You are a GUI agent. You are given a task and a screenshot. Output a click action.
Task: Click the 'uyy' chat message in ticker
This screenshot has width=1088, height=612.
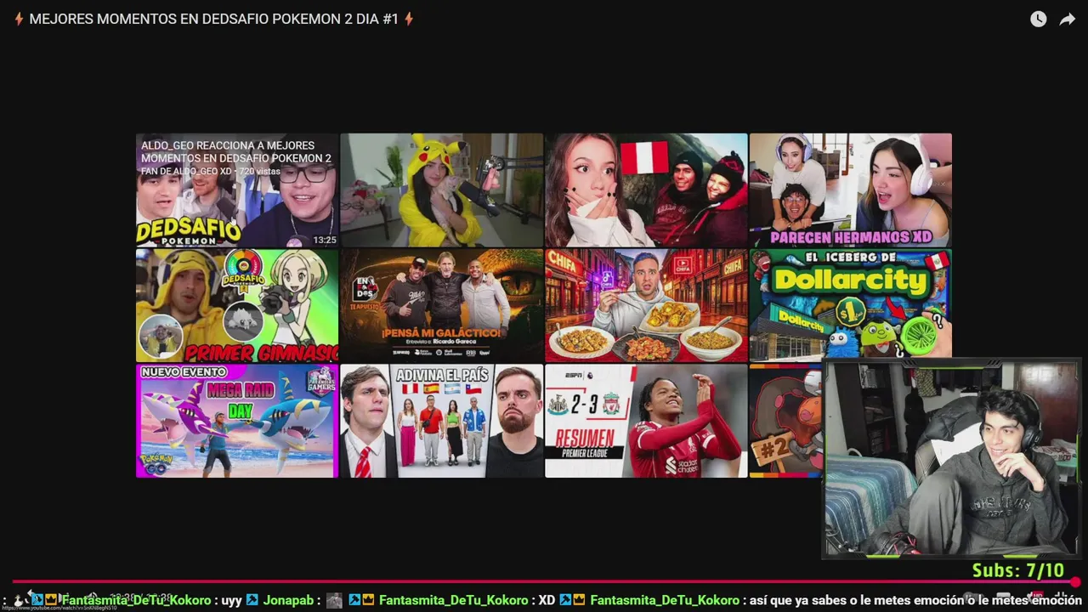pos(231,600)
